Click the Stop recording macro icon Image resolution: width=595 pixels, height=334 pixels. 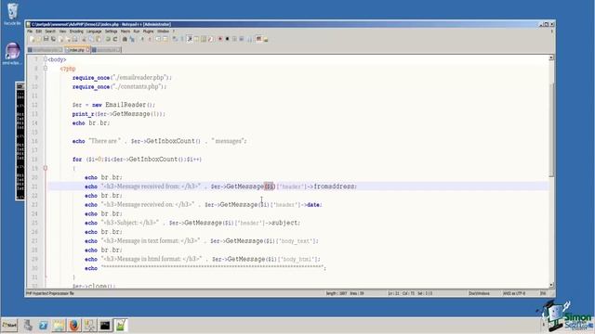[227, 39]
